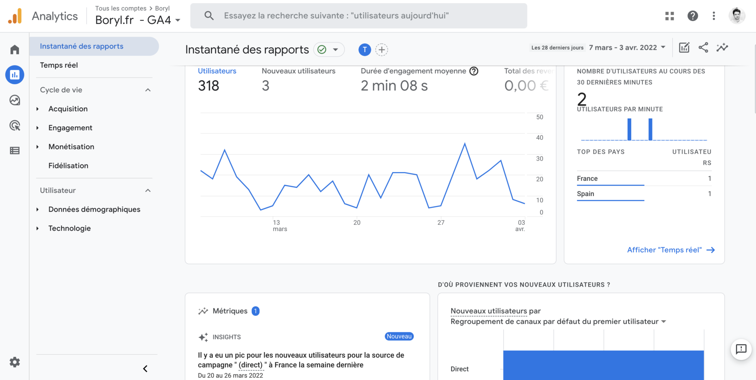756x380 pixels.
Task: Select the Utilisateurs metric tab
Action: tap(217, 71)
